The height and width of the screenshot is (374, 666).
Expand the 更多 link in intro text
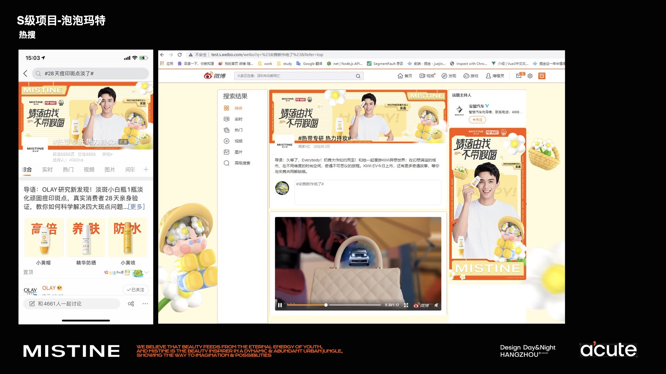point(136,207)
